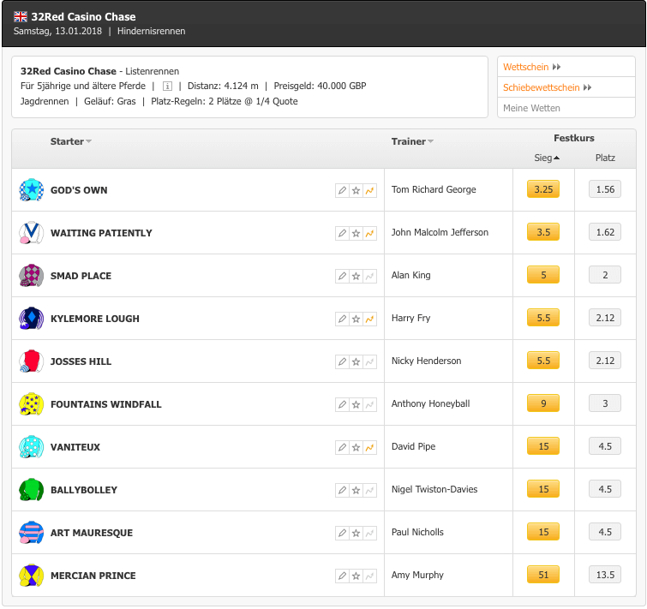Open the odds trend chart for WAITING PATIENTLY
Screen dimensions: 647x609
click(369, 233)
